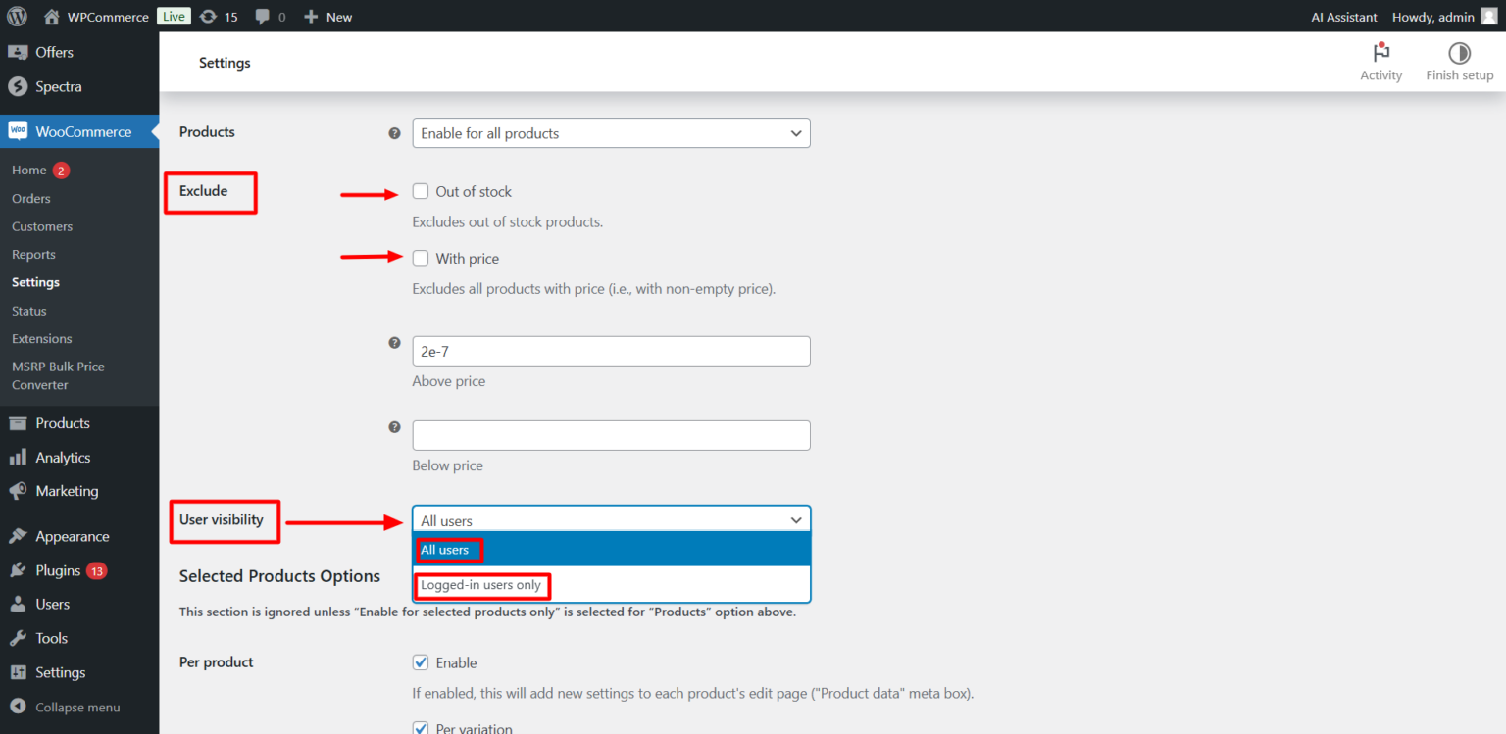The height and width of the screenshot is (734, 1506).
Task: Open the WooCommerce sidebar icon
Action: point(20,131)
